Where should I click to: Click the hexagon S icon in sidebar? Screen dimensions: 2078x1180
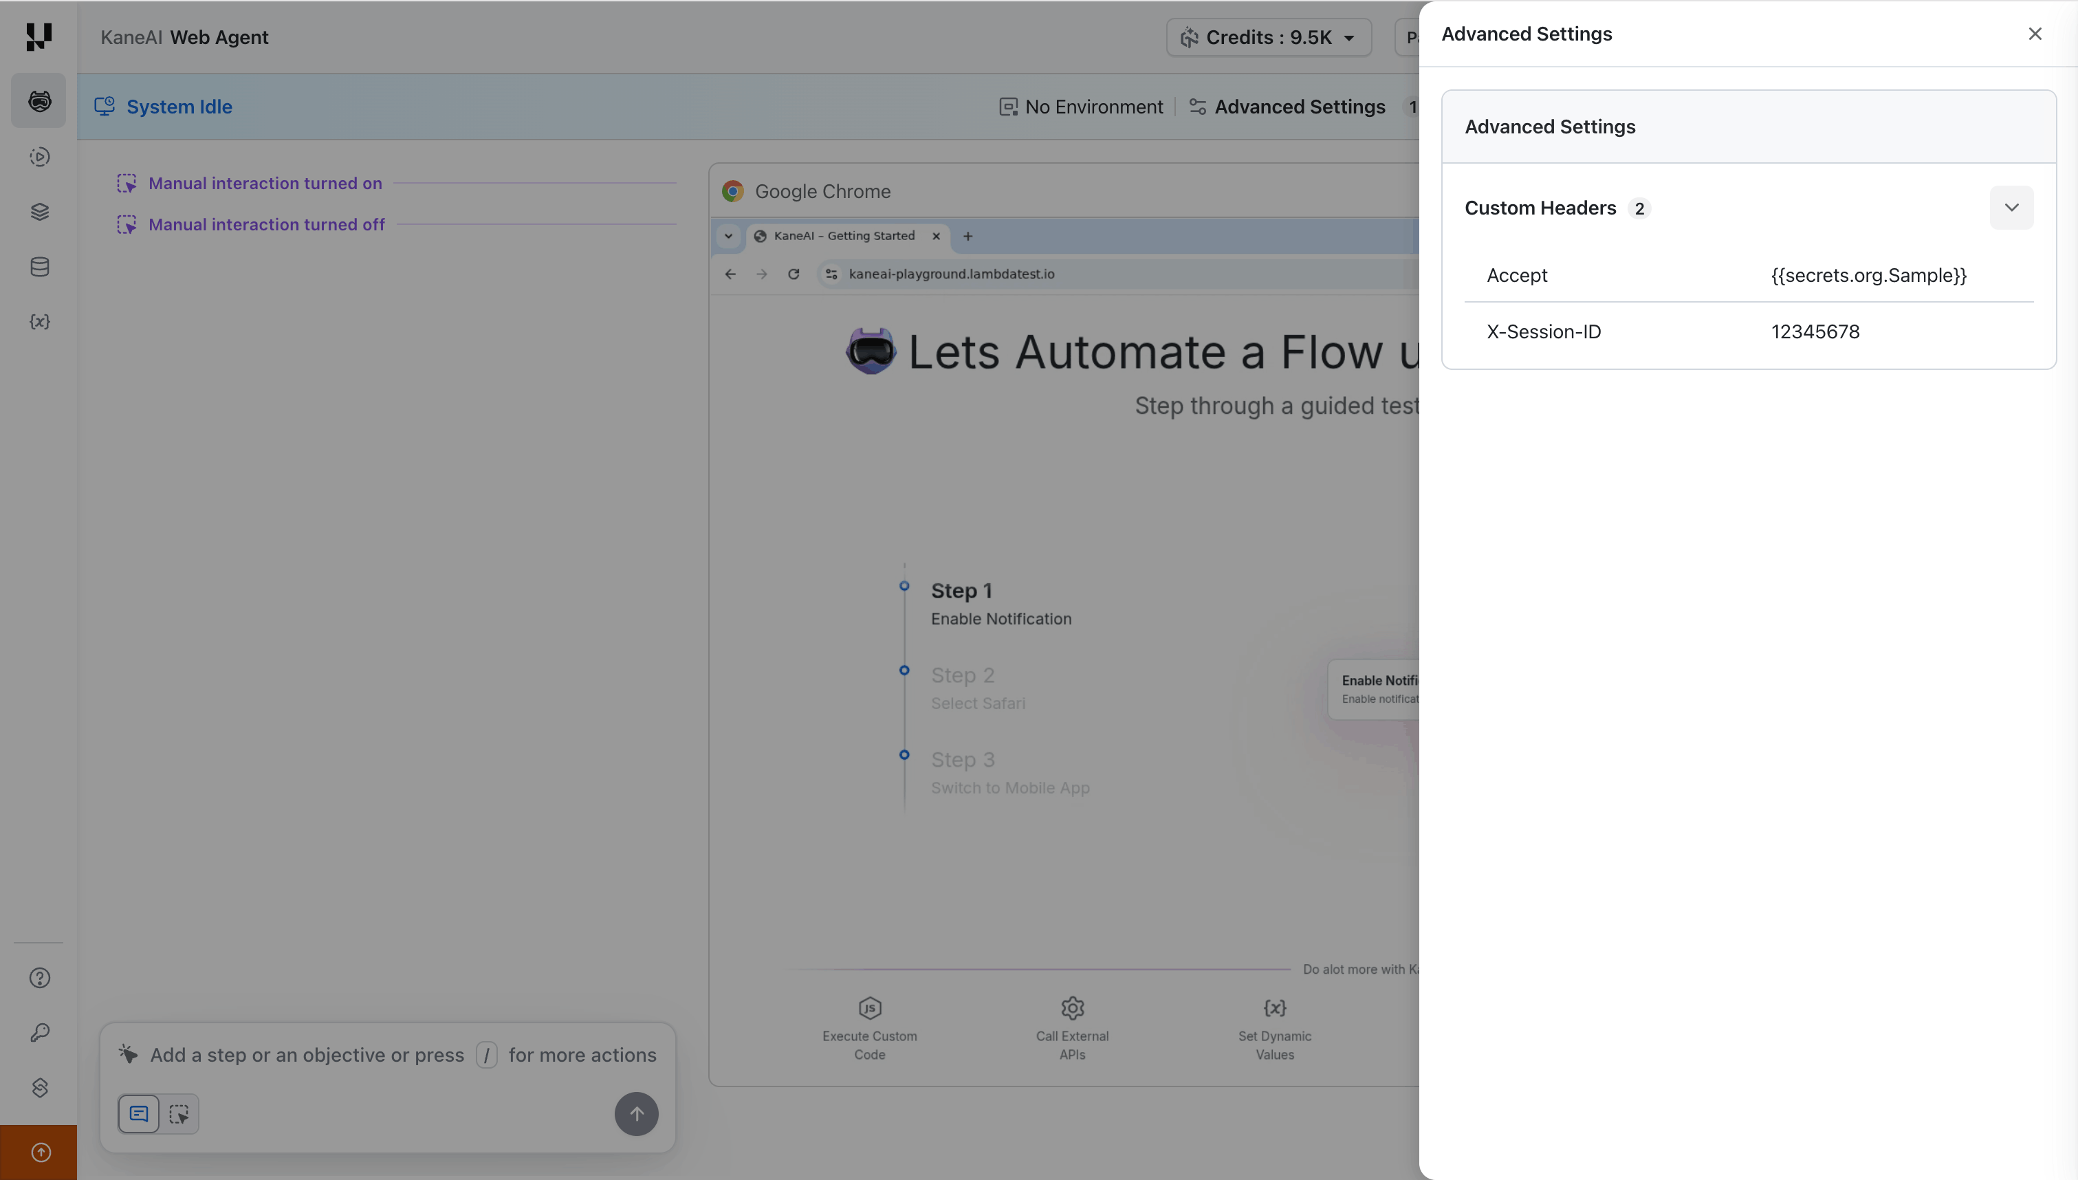coord(40,1088)
